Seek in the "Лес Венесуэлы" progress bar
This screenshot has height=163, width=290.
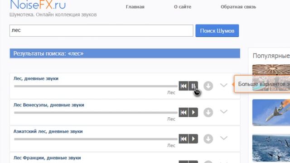click(x=96, y=113)
